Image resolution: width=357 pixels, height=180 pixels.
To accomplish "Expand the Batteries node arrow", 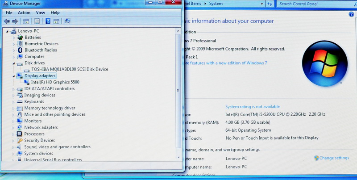I will click(x=14, y=38).
